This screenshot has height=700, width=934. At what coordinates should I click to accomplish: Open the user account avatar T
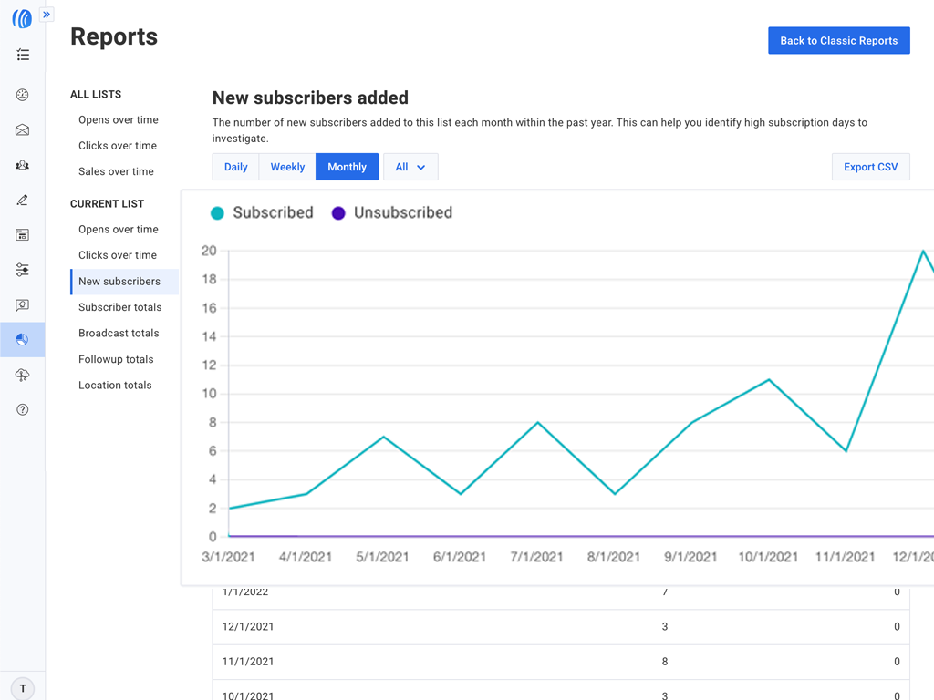click(23, 688)
